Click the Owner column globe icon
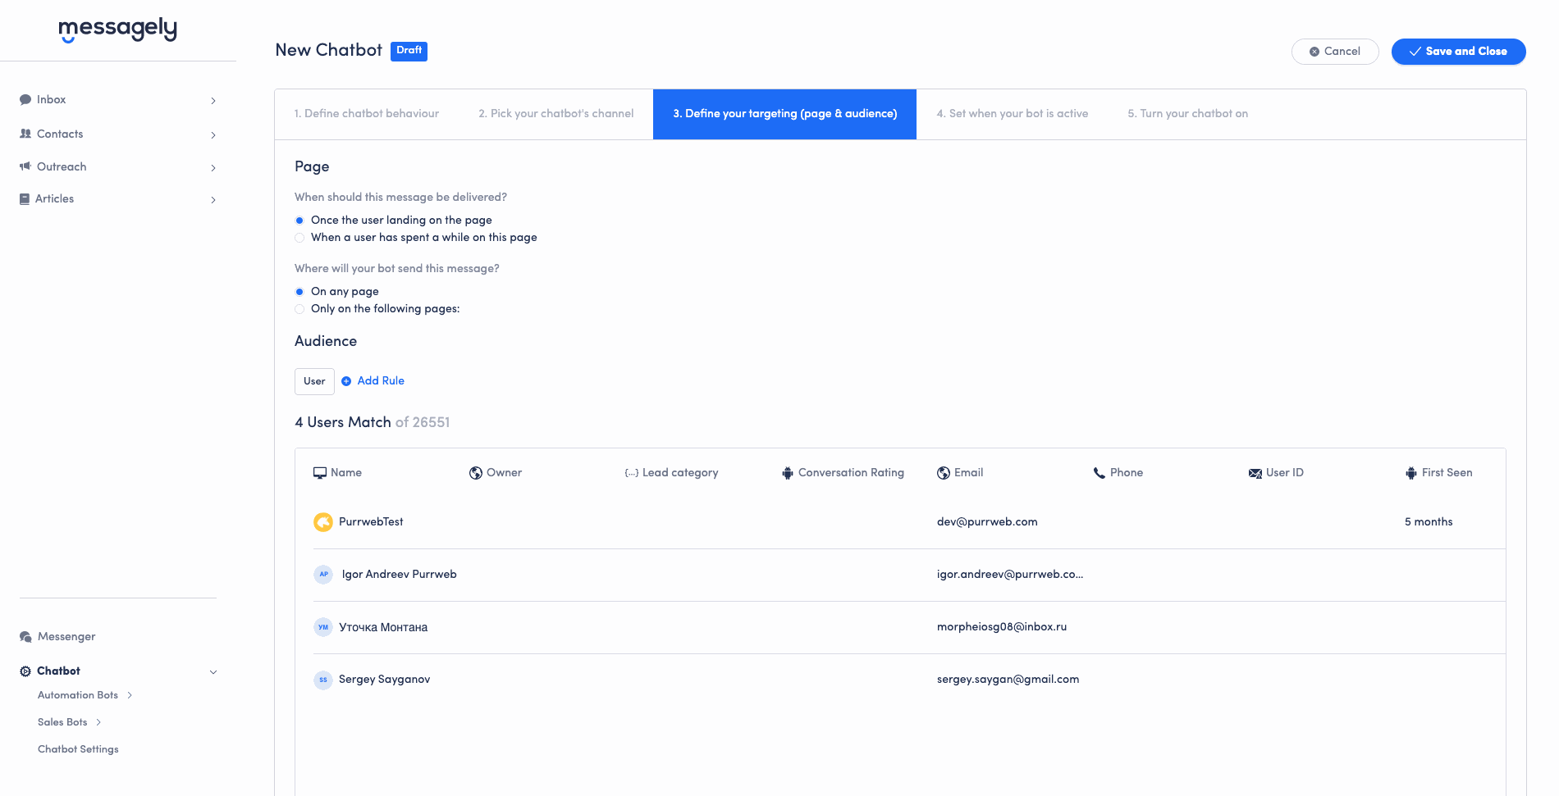1559x796 pixels. point(476,473)
